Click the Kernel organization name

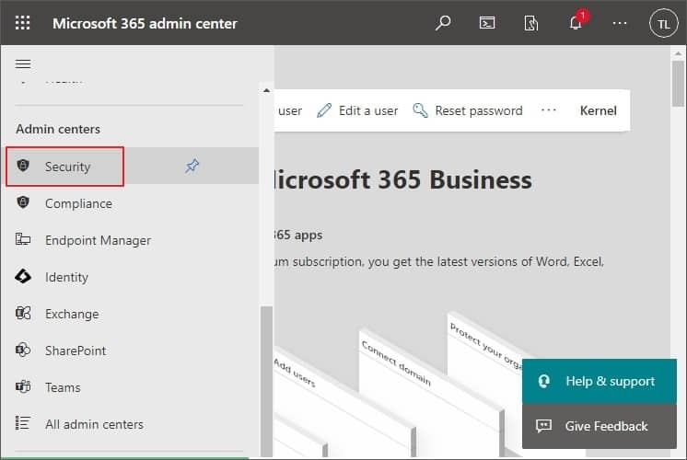pos(598,110)
